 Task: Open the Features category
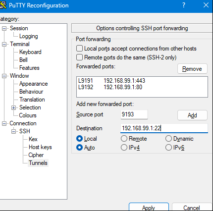tap(29, 68)
